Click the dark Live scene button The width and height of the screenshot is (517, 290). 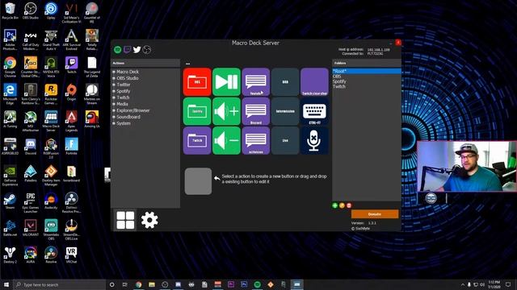tap(285, 140)
